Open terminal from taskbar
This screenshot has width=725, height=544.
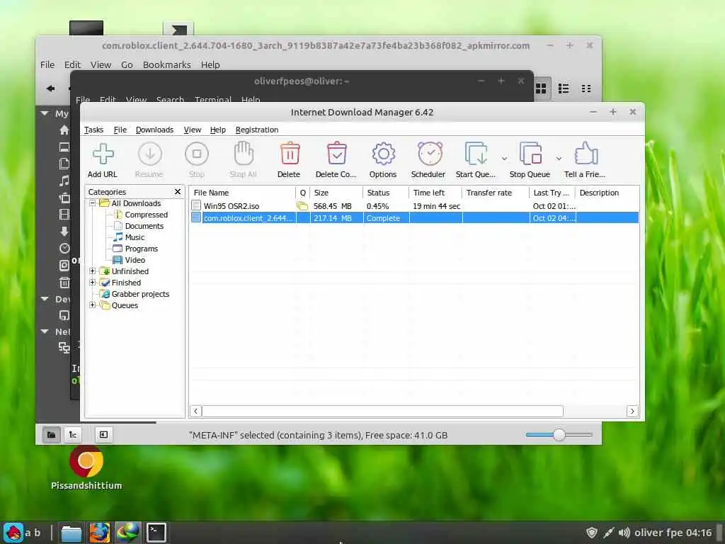156,533
